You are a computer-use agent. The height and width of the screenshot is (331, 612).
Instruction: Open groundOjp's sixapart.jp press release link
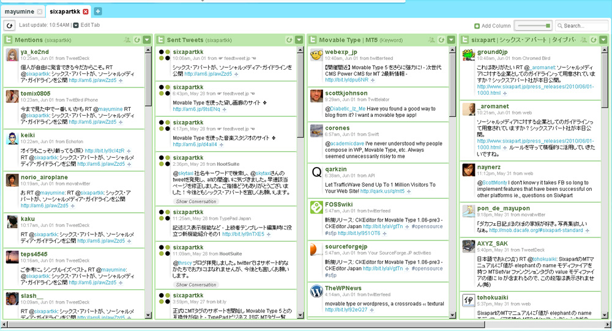tap(535, 90)
